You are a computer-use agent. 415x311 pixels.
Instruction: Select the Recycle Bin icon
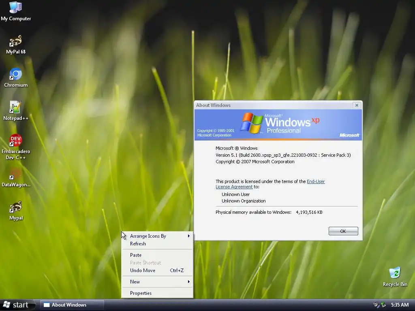395,277
